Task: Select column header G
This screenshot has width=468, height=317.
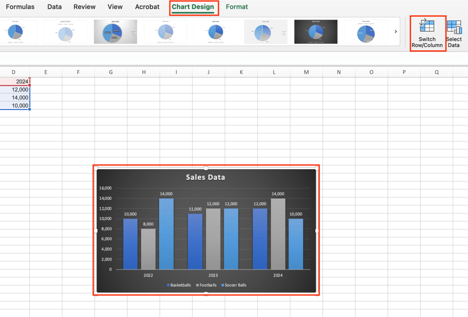Action: 111,72
